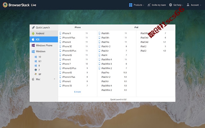The height and width of the screenshot is (128, 205).
Task: Click the Get help question icon
Action: [x=170, y=5]
